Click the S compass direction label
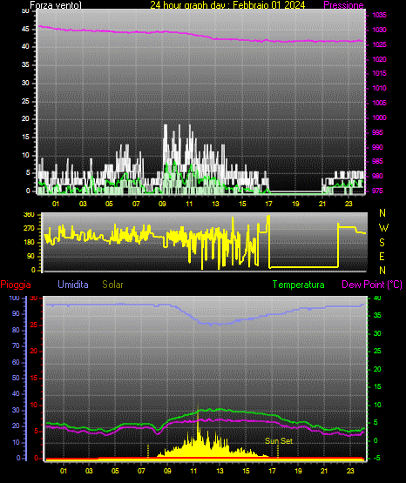Viewport: 406px width, 483px height. point(382,243)
